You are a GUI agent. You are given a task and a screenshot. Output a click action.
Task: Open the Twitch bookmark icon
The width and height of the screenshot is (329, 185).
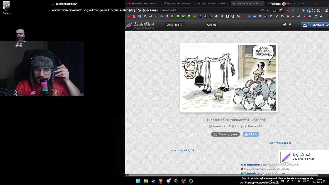pyautogui.click(x=167, y=16)
